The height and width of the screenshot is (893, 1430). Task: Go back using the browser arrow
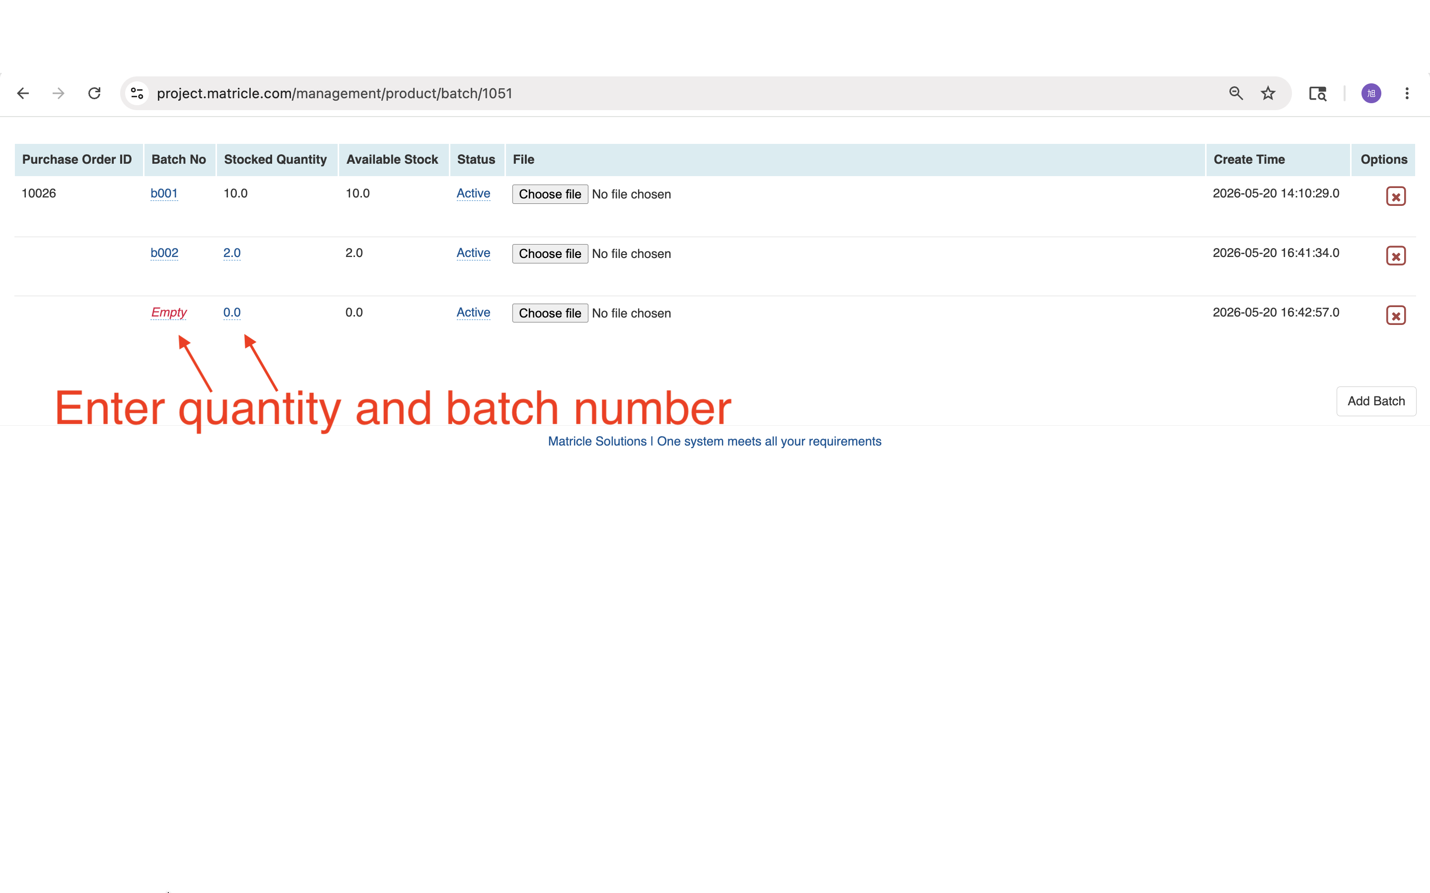[x=23, y=93]
